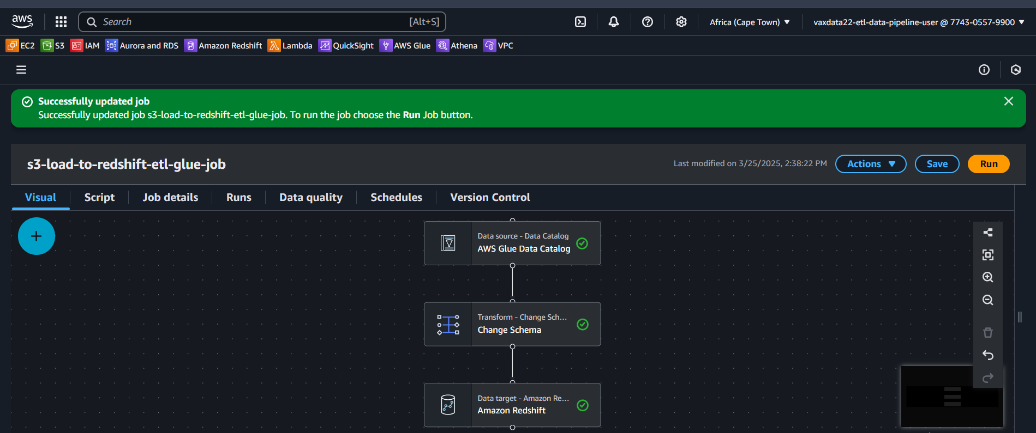Open the Actions dropdown

[x=871, y=164]
